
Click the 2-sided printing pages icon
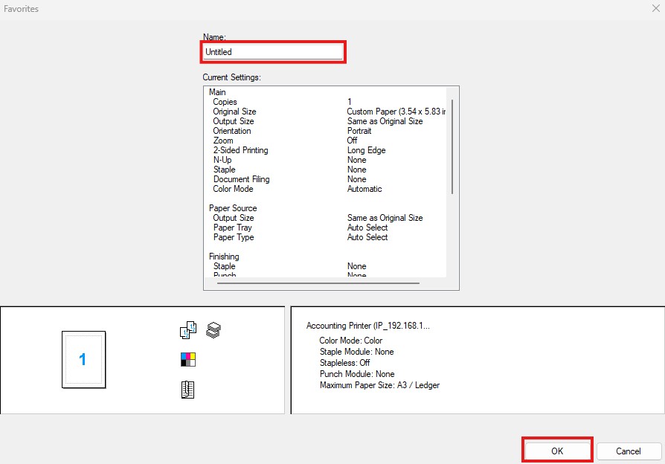[x=187, y=329]
